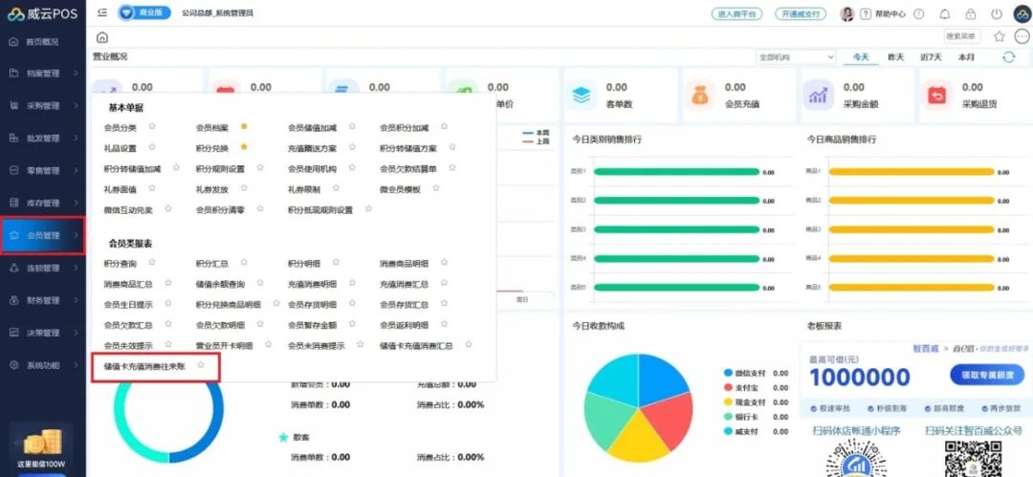Viewport: 1033px width, 477px height.
Task: Star the 储值卡充值消费往来账 report
Action: tap(201, 365)
